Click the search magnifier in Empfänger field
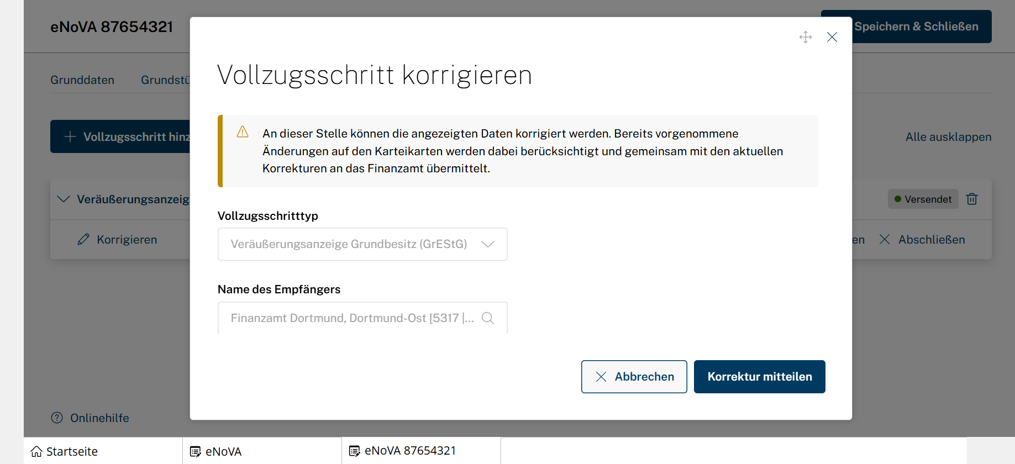1015x464 pixels. click(x=487, y=318)
